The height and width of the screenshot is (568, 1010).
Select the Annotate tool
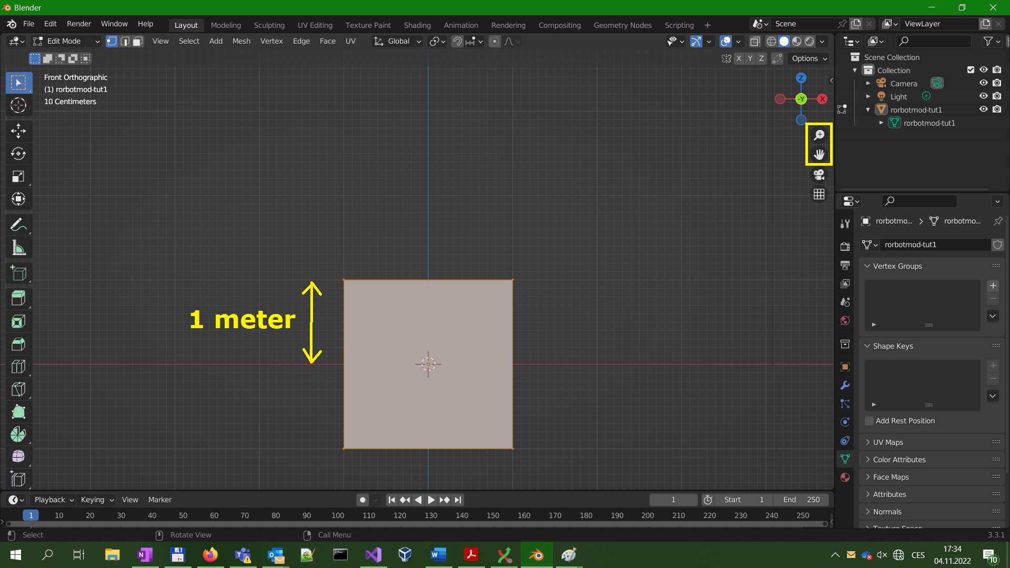point(18,225)
